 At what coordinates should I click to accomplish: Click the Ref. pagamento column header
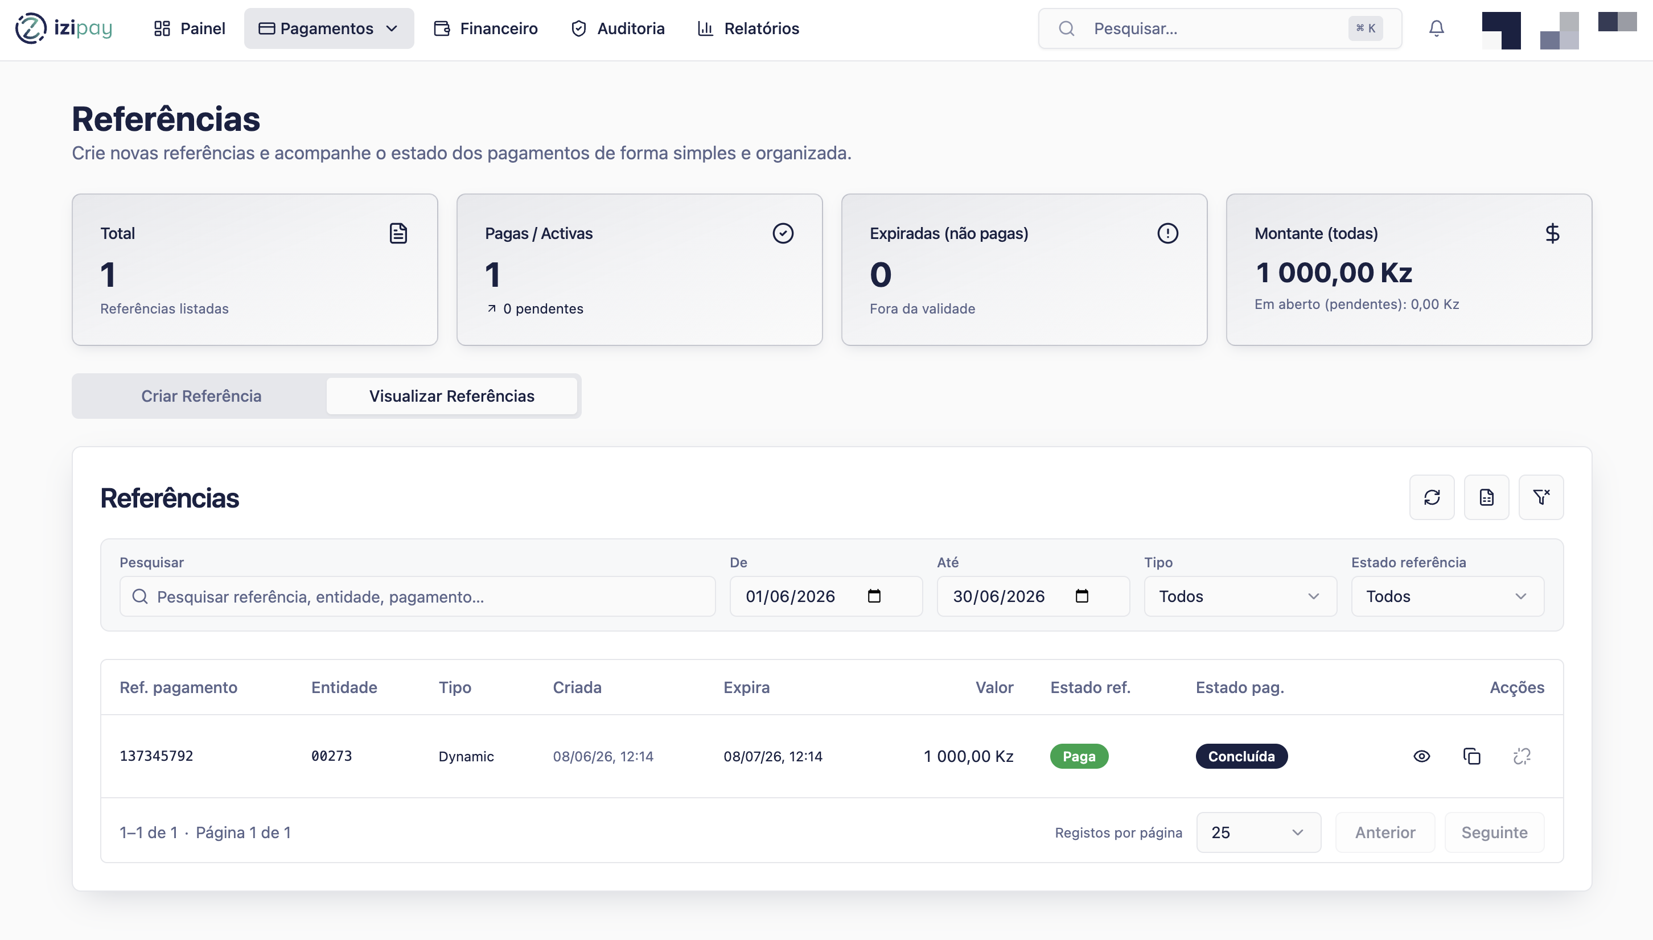tap(178, 687)
